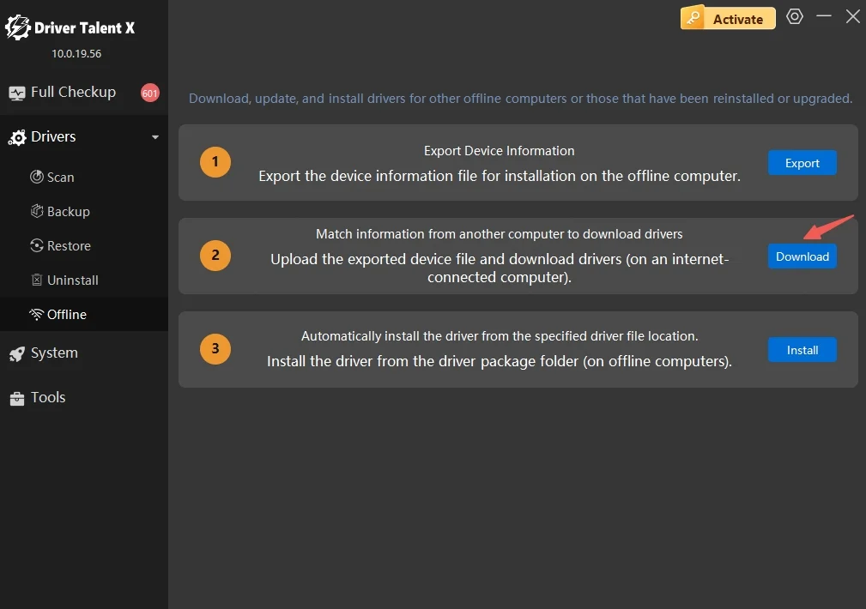The height and width of the screenshot is (609, 866).
Task: Click 'Upload the exported device file' description
Action: click(x=500, y=268)
